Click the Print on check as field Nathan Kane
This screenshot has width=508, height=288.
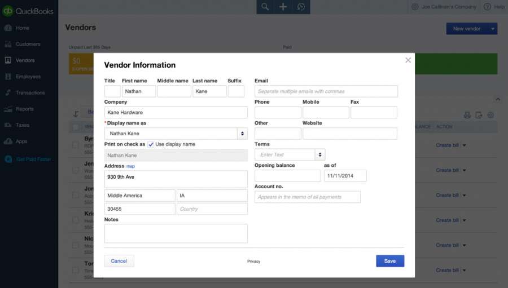click(176, 156)
